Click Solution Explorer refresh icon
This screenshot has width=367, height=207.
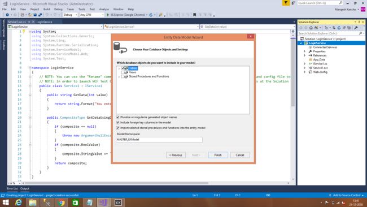tap(339, 28)
